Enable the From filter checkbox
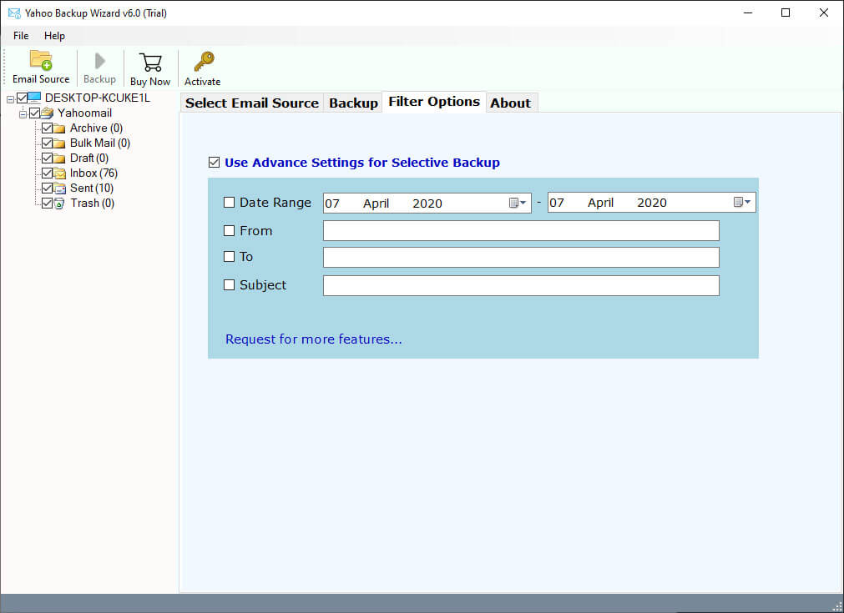 tap(230, 231)
